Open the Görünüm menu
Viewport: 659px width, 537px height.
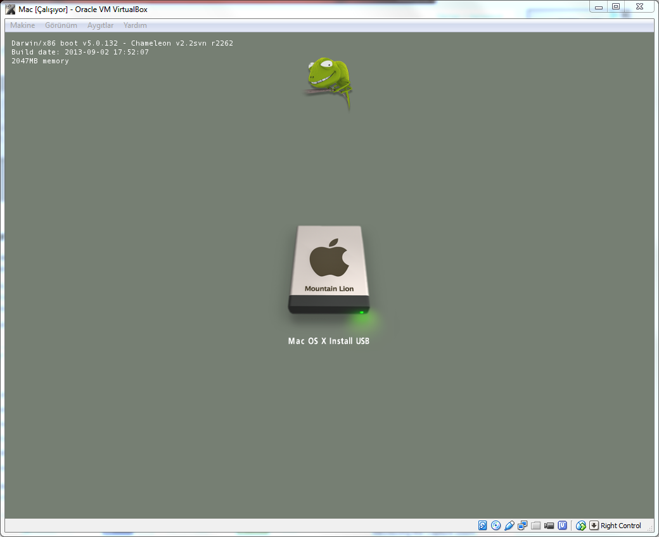pyautogui.click(x=61, y=25)
